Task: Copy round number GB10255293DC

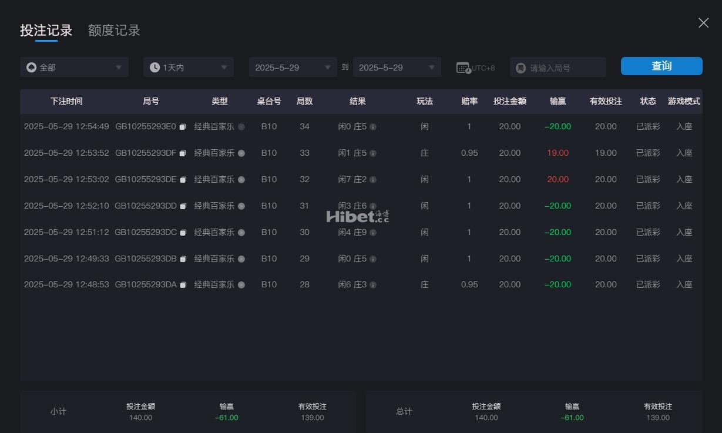Action: point(183,233)
